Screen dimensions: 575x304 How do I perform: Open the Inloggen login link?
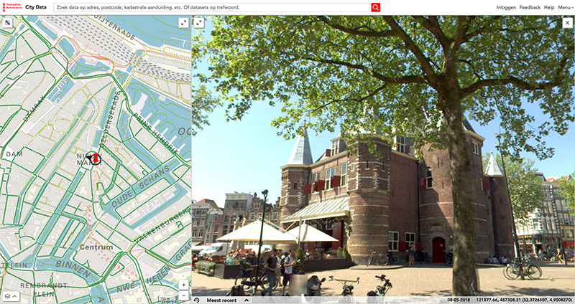click(506, 7)
